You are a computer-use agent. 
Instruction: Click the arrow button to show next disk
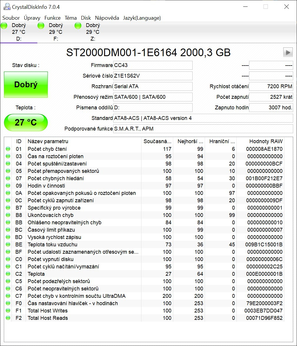coord(288,52)
